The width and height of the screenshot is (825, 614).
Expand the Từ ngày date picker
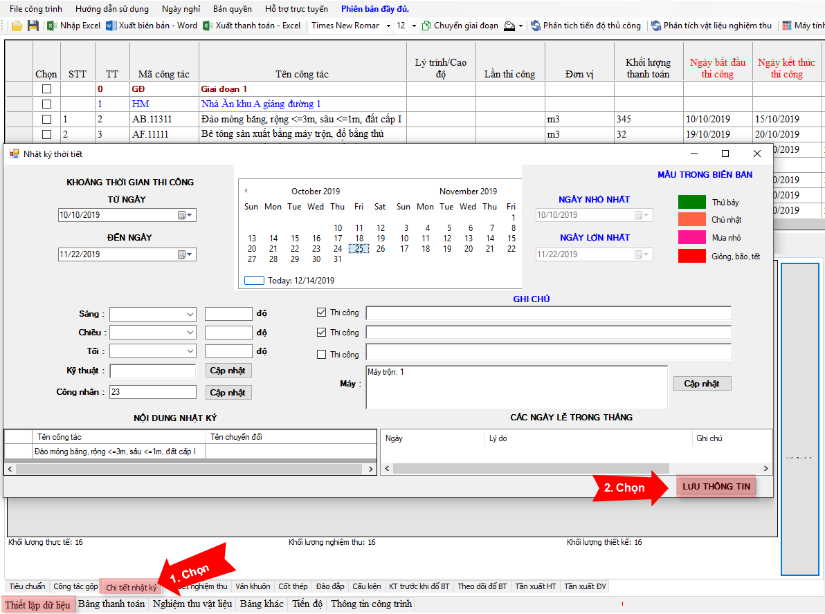[x=185, y=215]
